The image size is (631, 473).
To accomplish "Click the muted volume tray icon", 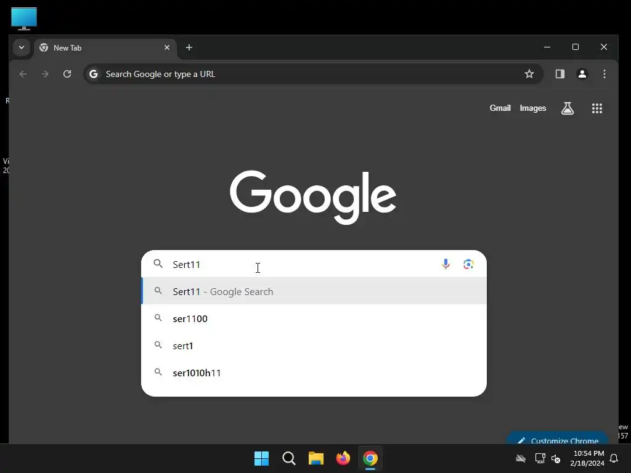I will [556, 458].
